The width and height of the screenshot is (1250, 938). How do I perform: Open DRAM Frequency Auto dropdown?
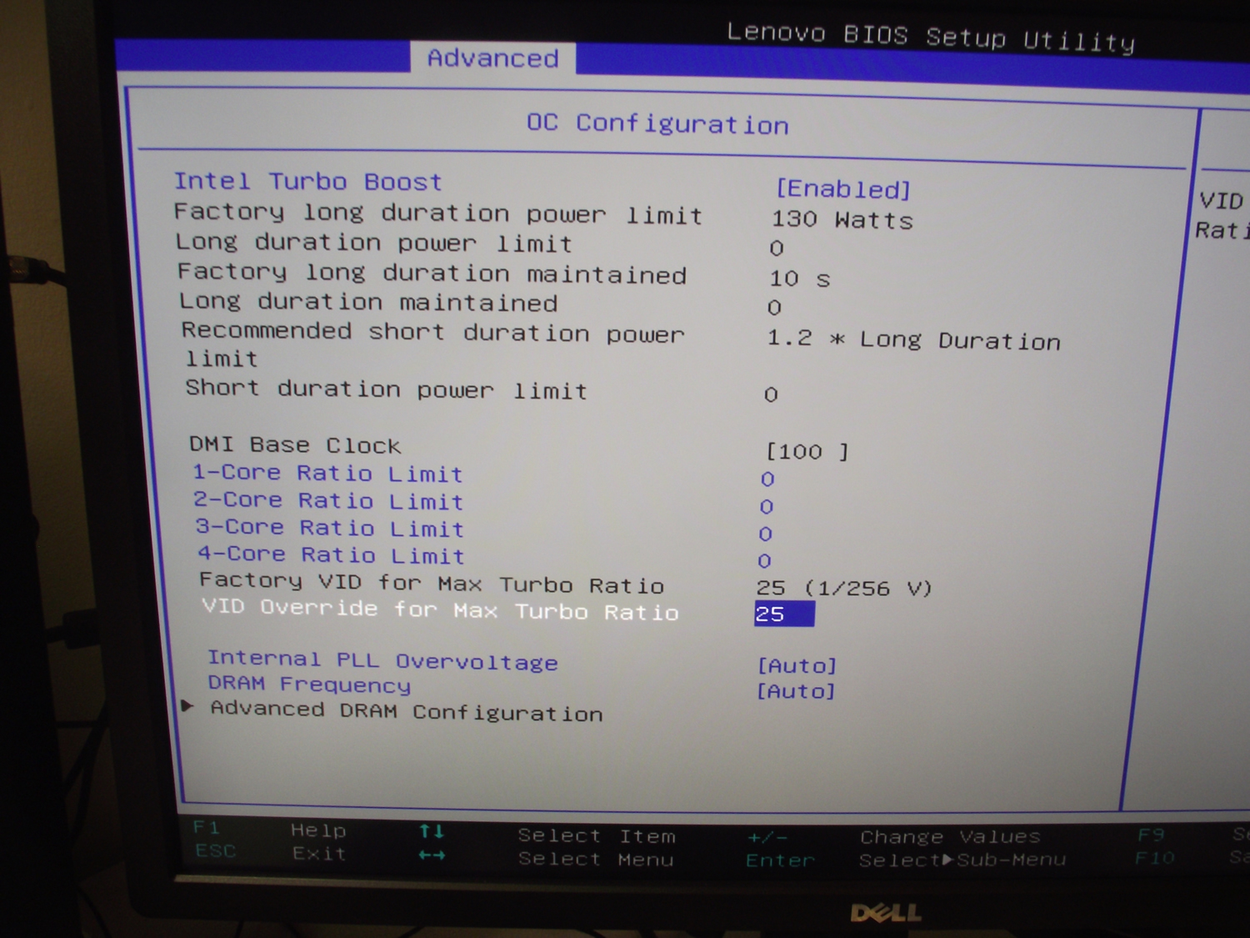click(796, 690)
